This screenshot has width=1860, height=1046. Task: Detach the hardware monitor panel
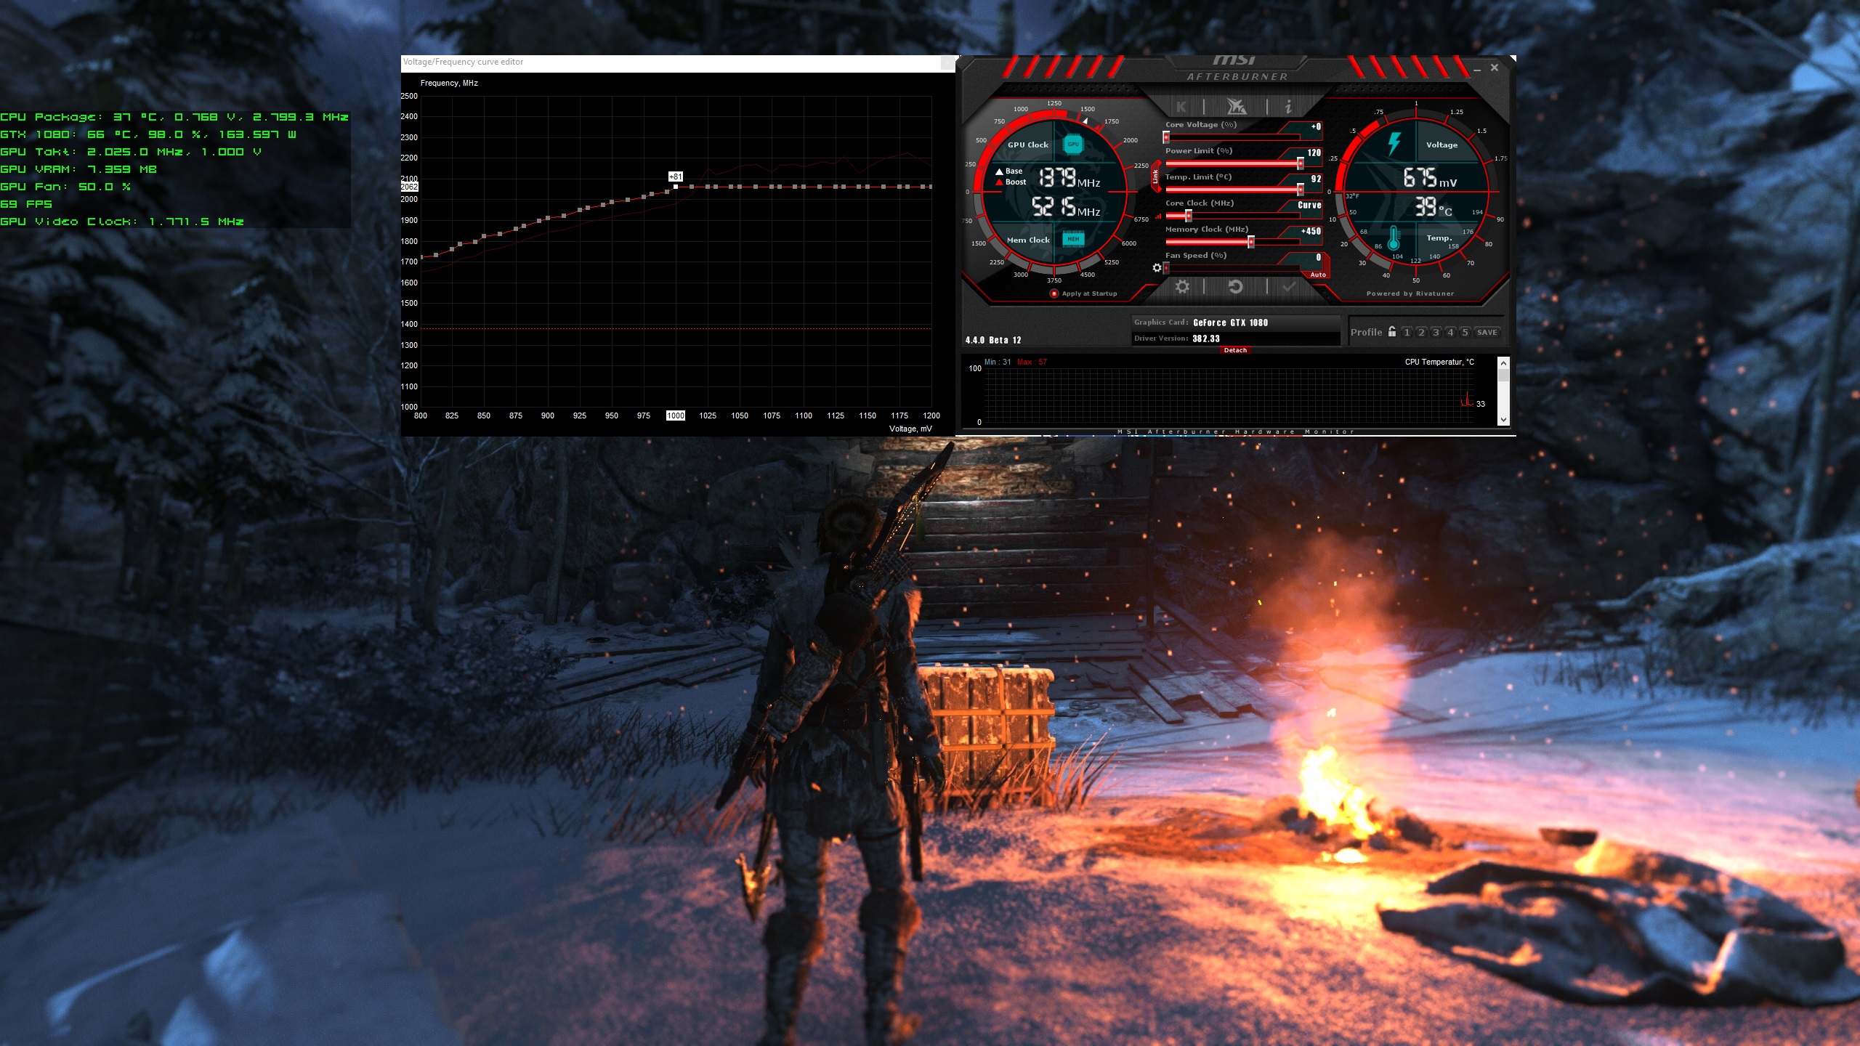(1235, 350)
